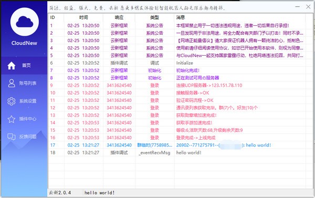Click the hello world! status bar entry
Image resolution: width=315 pixels, height=198 pixels.
point(99,193)
